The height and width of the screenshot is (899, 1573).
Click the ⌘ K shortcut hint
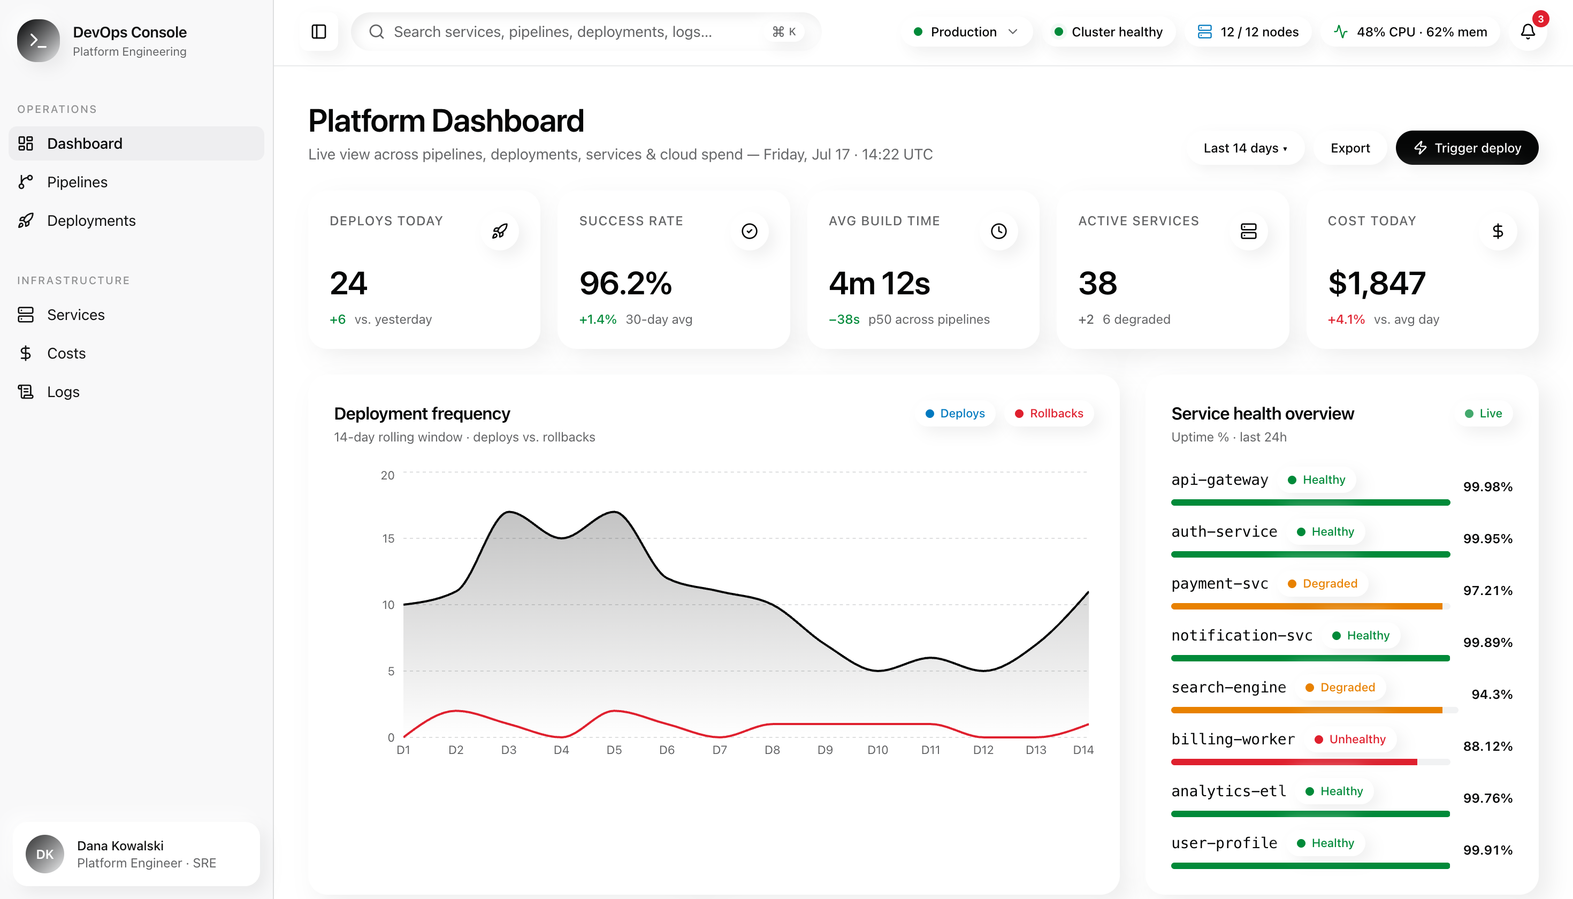point(784,32)
